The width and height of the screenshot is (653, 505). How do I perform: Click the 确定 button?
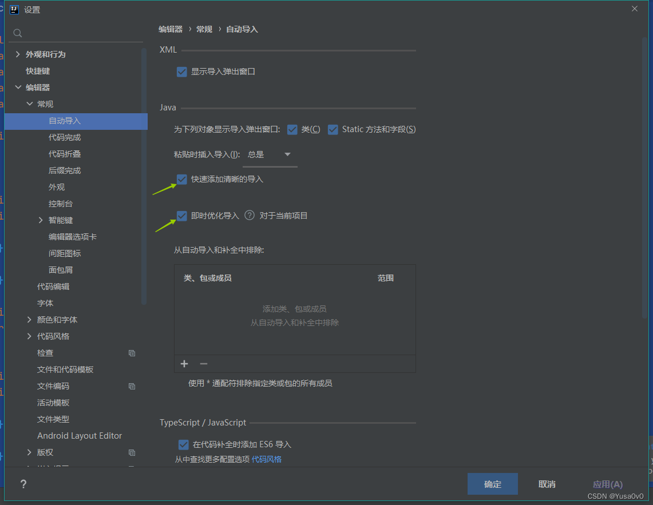coord(492,484)
